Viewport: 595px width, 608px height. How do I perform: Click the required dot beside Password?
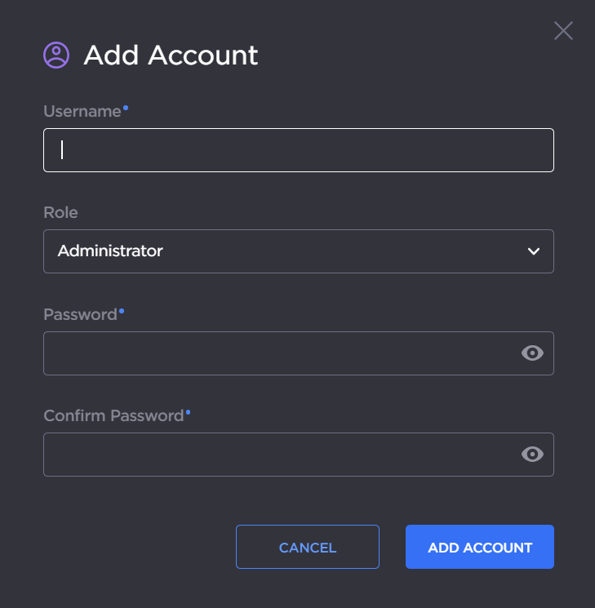(x=122, y=310)
